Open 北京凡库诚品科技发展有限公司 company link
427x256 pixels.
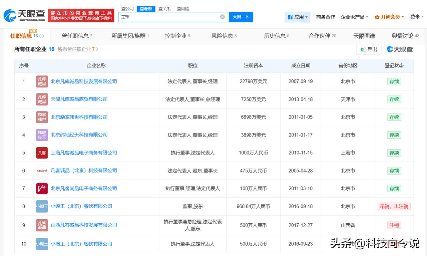point(84,81)
